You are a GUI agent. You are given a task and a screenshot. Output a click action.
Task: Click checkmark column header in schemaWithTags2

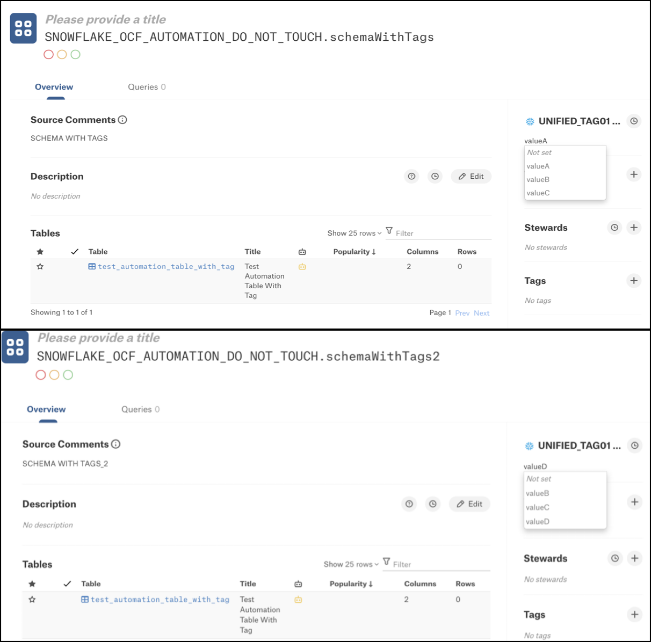(x=67, y=583)
